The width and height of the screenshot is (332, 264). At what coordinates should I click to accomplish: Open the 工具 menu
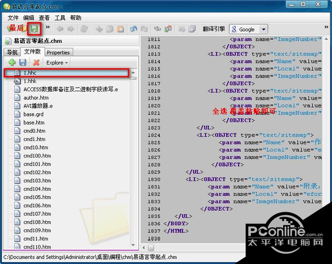[60, 18]
